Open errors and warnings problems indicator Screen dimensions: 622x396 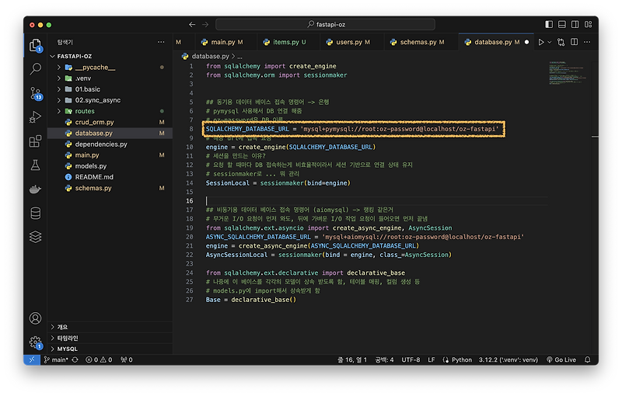coord(100,360)
